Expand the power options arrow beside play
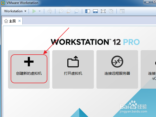 40,11
